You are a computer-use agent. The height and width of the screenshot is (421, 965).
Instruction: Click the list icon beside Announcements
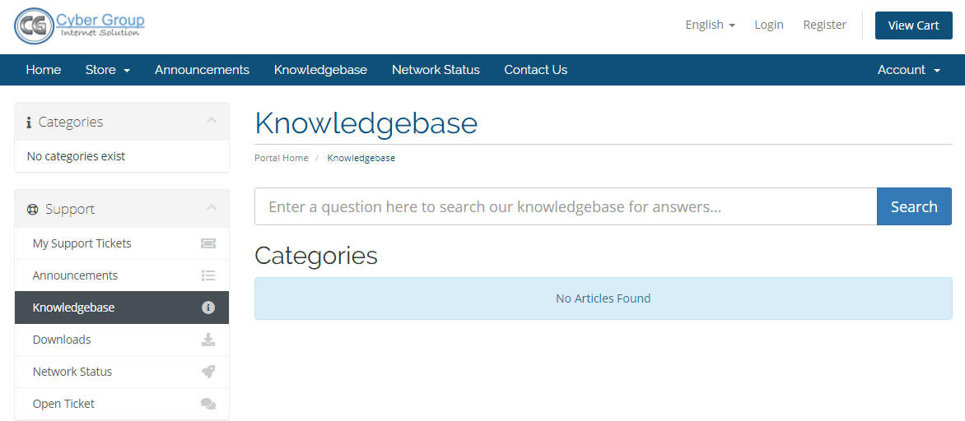[208, 275]
